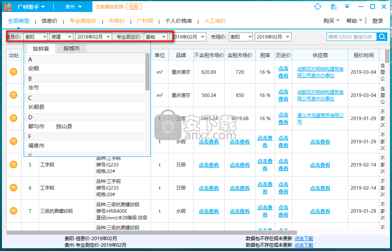Click 点击下载 for 贵阳-信息价 data package
The width and height of the screenshot is (392, 251).
(x=304, y=239)
